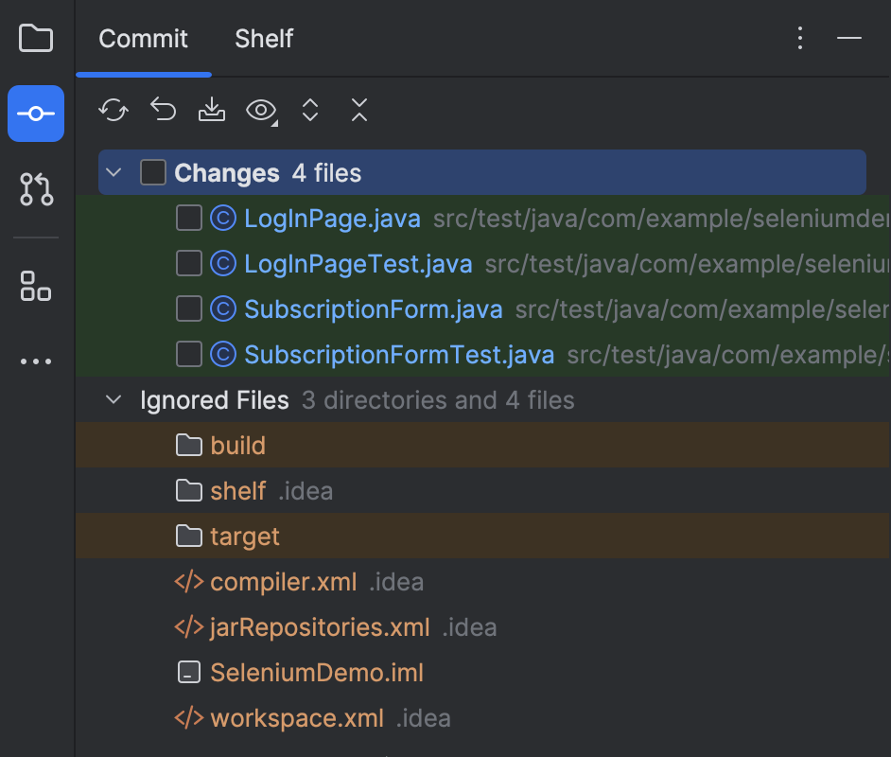Collapse the Ignored Files section
This screenshot has width=891, height=757.
(x=114, y=399)
